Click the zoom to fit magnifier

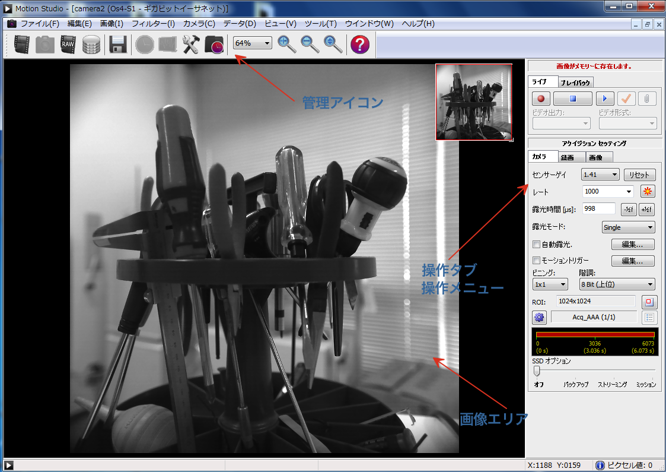(333, 44)
